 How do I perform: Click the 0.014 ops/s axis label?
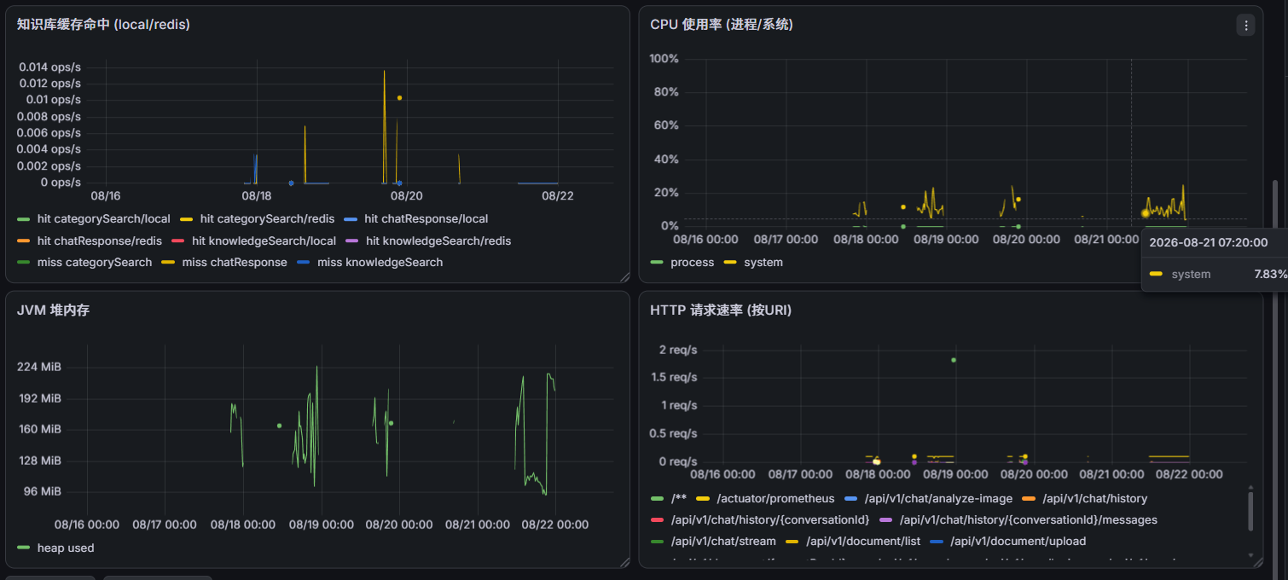[x=50, y=67]
